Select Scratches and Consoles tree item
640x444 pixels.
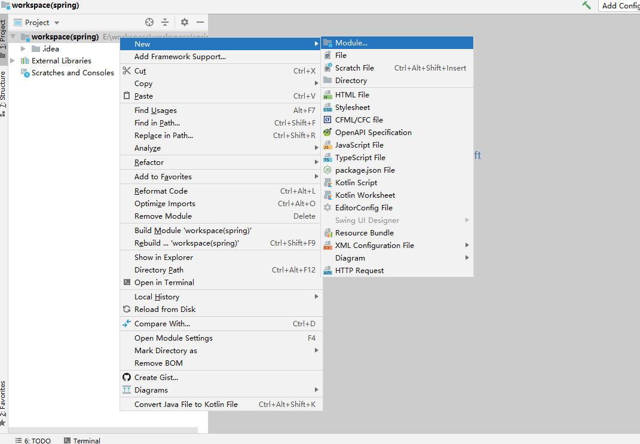[x=72, y=73]
